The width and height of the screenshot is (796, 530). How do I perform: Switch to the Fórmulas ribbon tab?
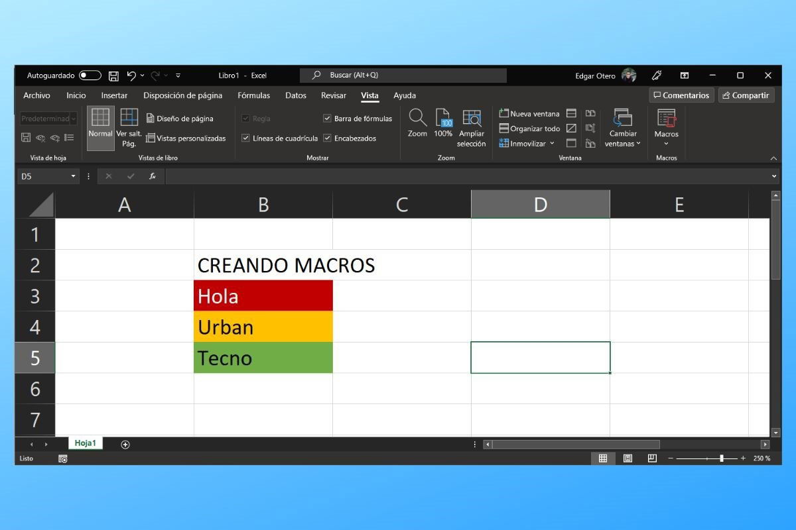pos(253,95)
